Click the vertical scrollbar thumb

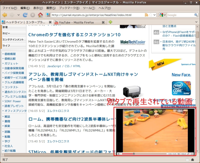(x=197, y=34)
